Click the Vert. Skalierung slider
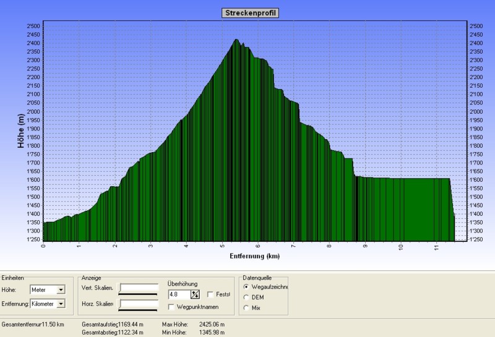The image size is (495, 337). coord(139,289)
